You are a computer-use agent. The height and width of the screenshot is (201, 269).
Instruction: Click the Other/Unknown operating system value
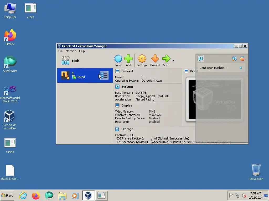pyautogui.click(x=152, y=81)
